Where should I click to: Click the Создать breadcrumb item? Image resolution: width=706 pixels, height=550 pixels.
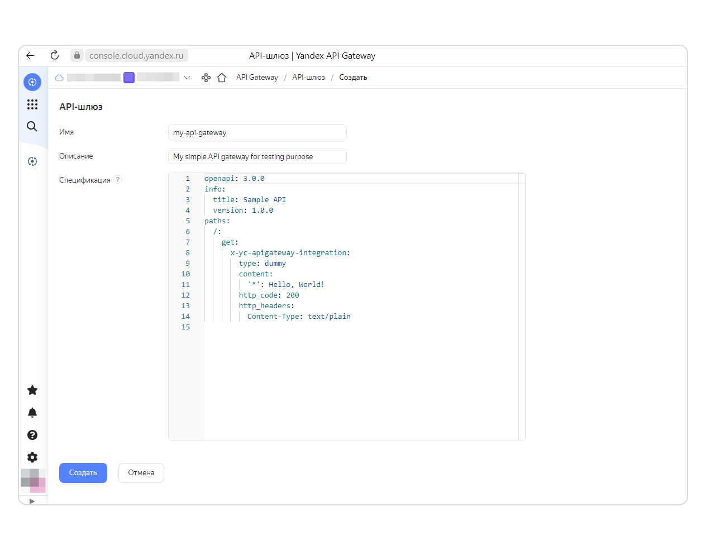click(352, 77)
